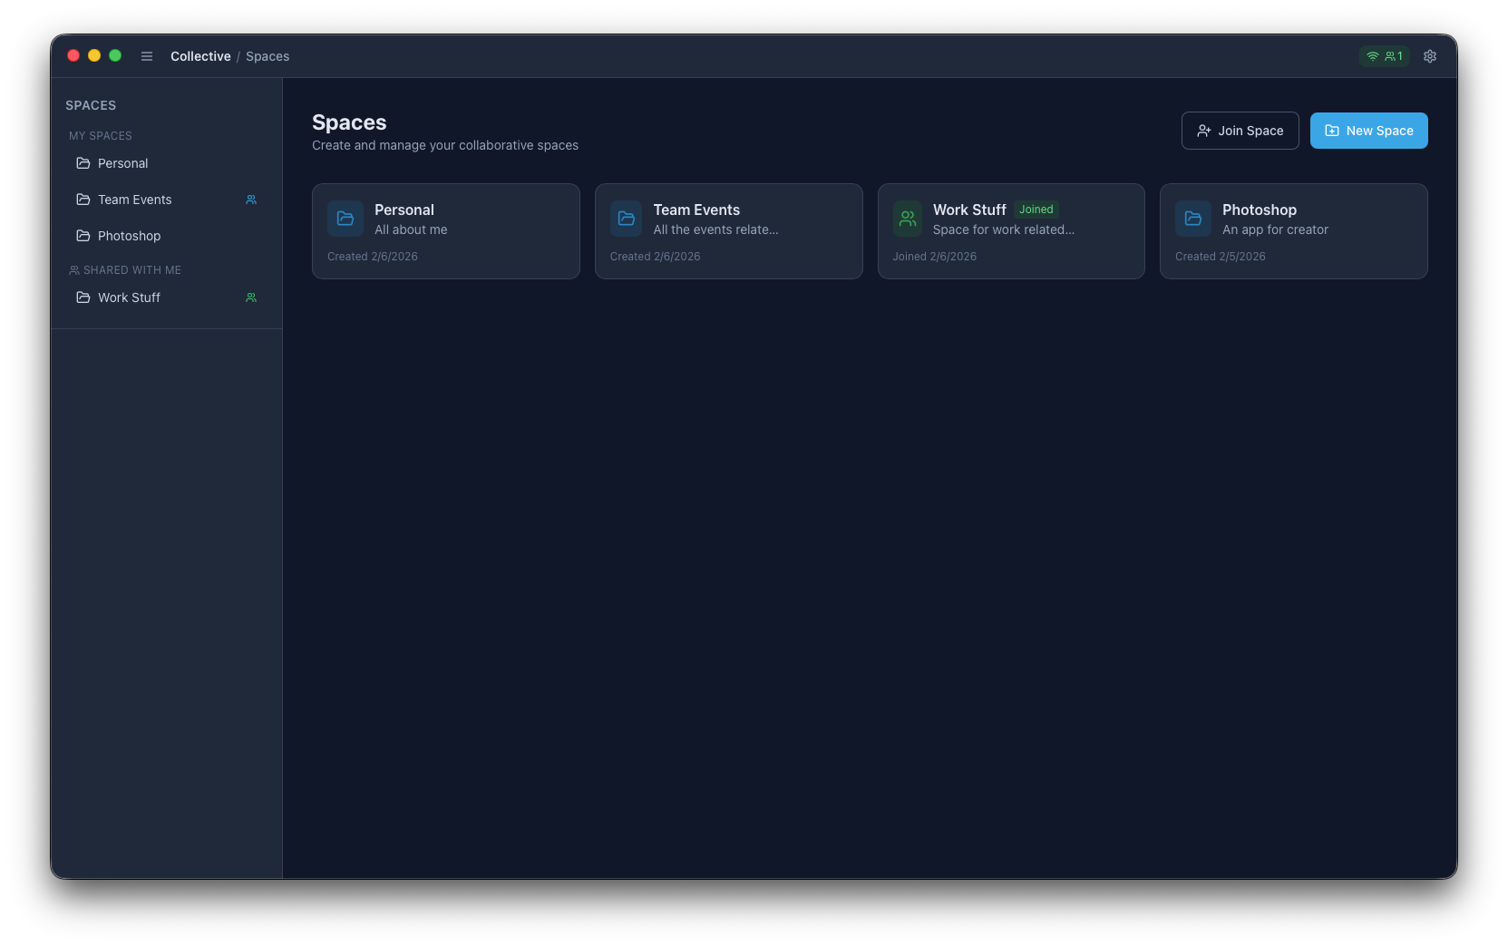The image size is (1508, 946).
Task: Click the green collaborators icon on Work Stuff card
Action: coord(907,218)
